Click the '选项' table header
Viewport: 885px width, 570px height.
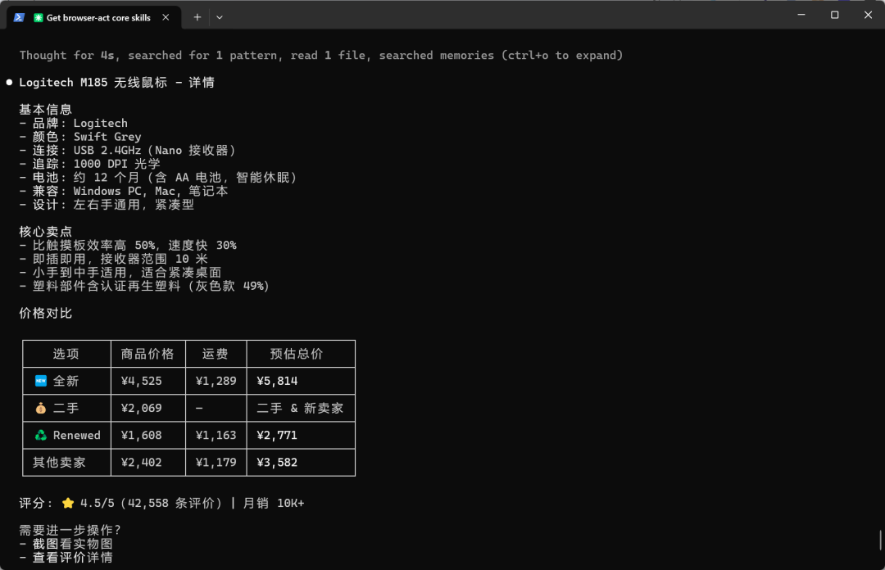click(x=66, y=354)
